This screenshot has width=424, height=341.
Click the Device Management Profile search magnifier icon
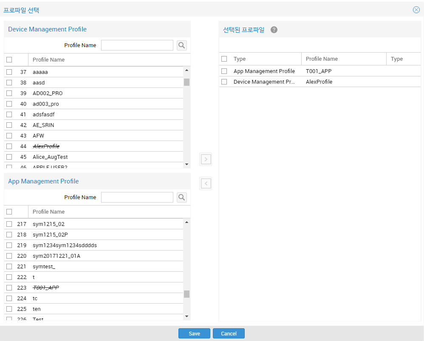[x=182, y=45]
